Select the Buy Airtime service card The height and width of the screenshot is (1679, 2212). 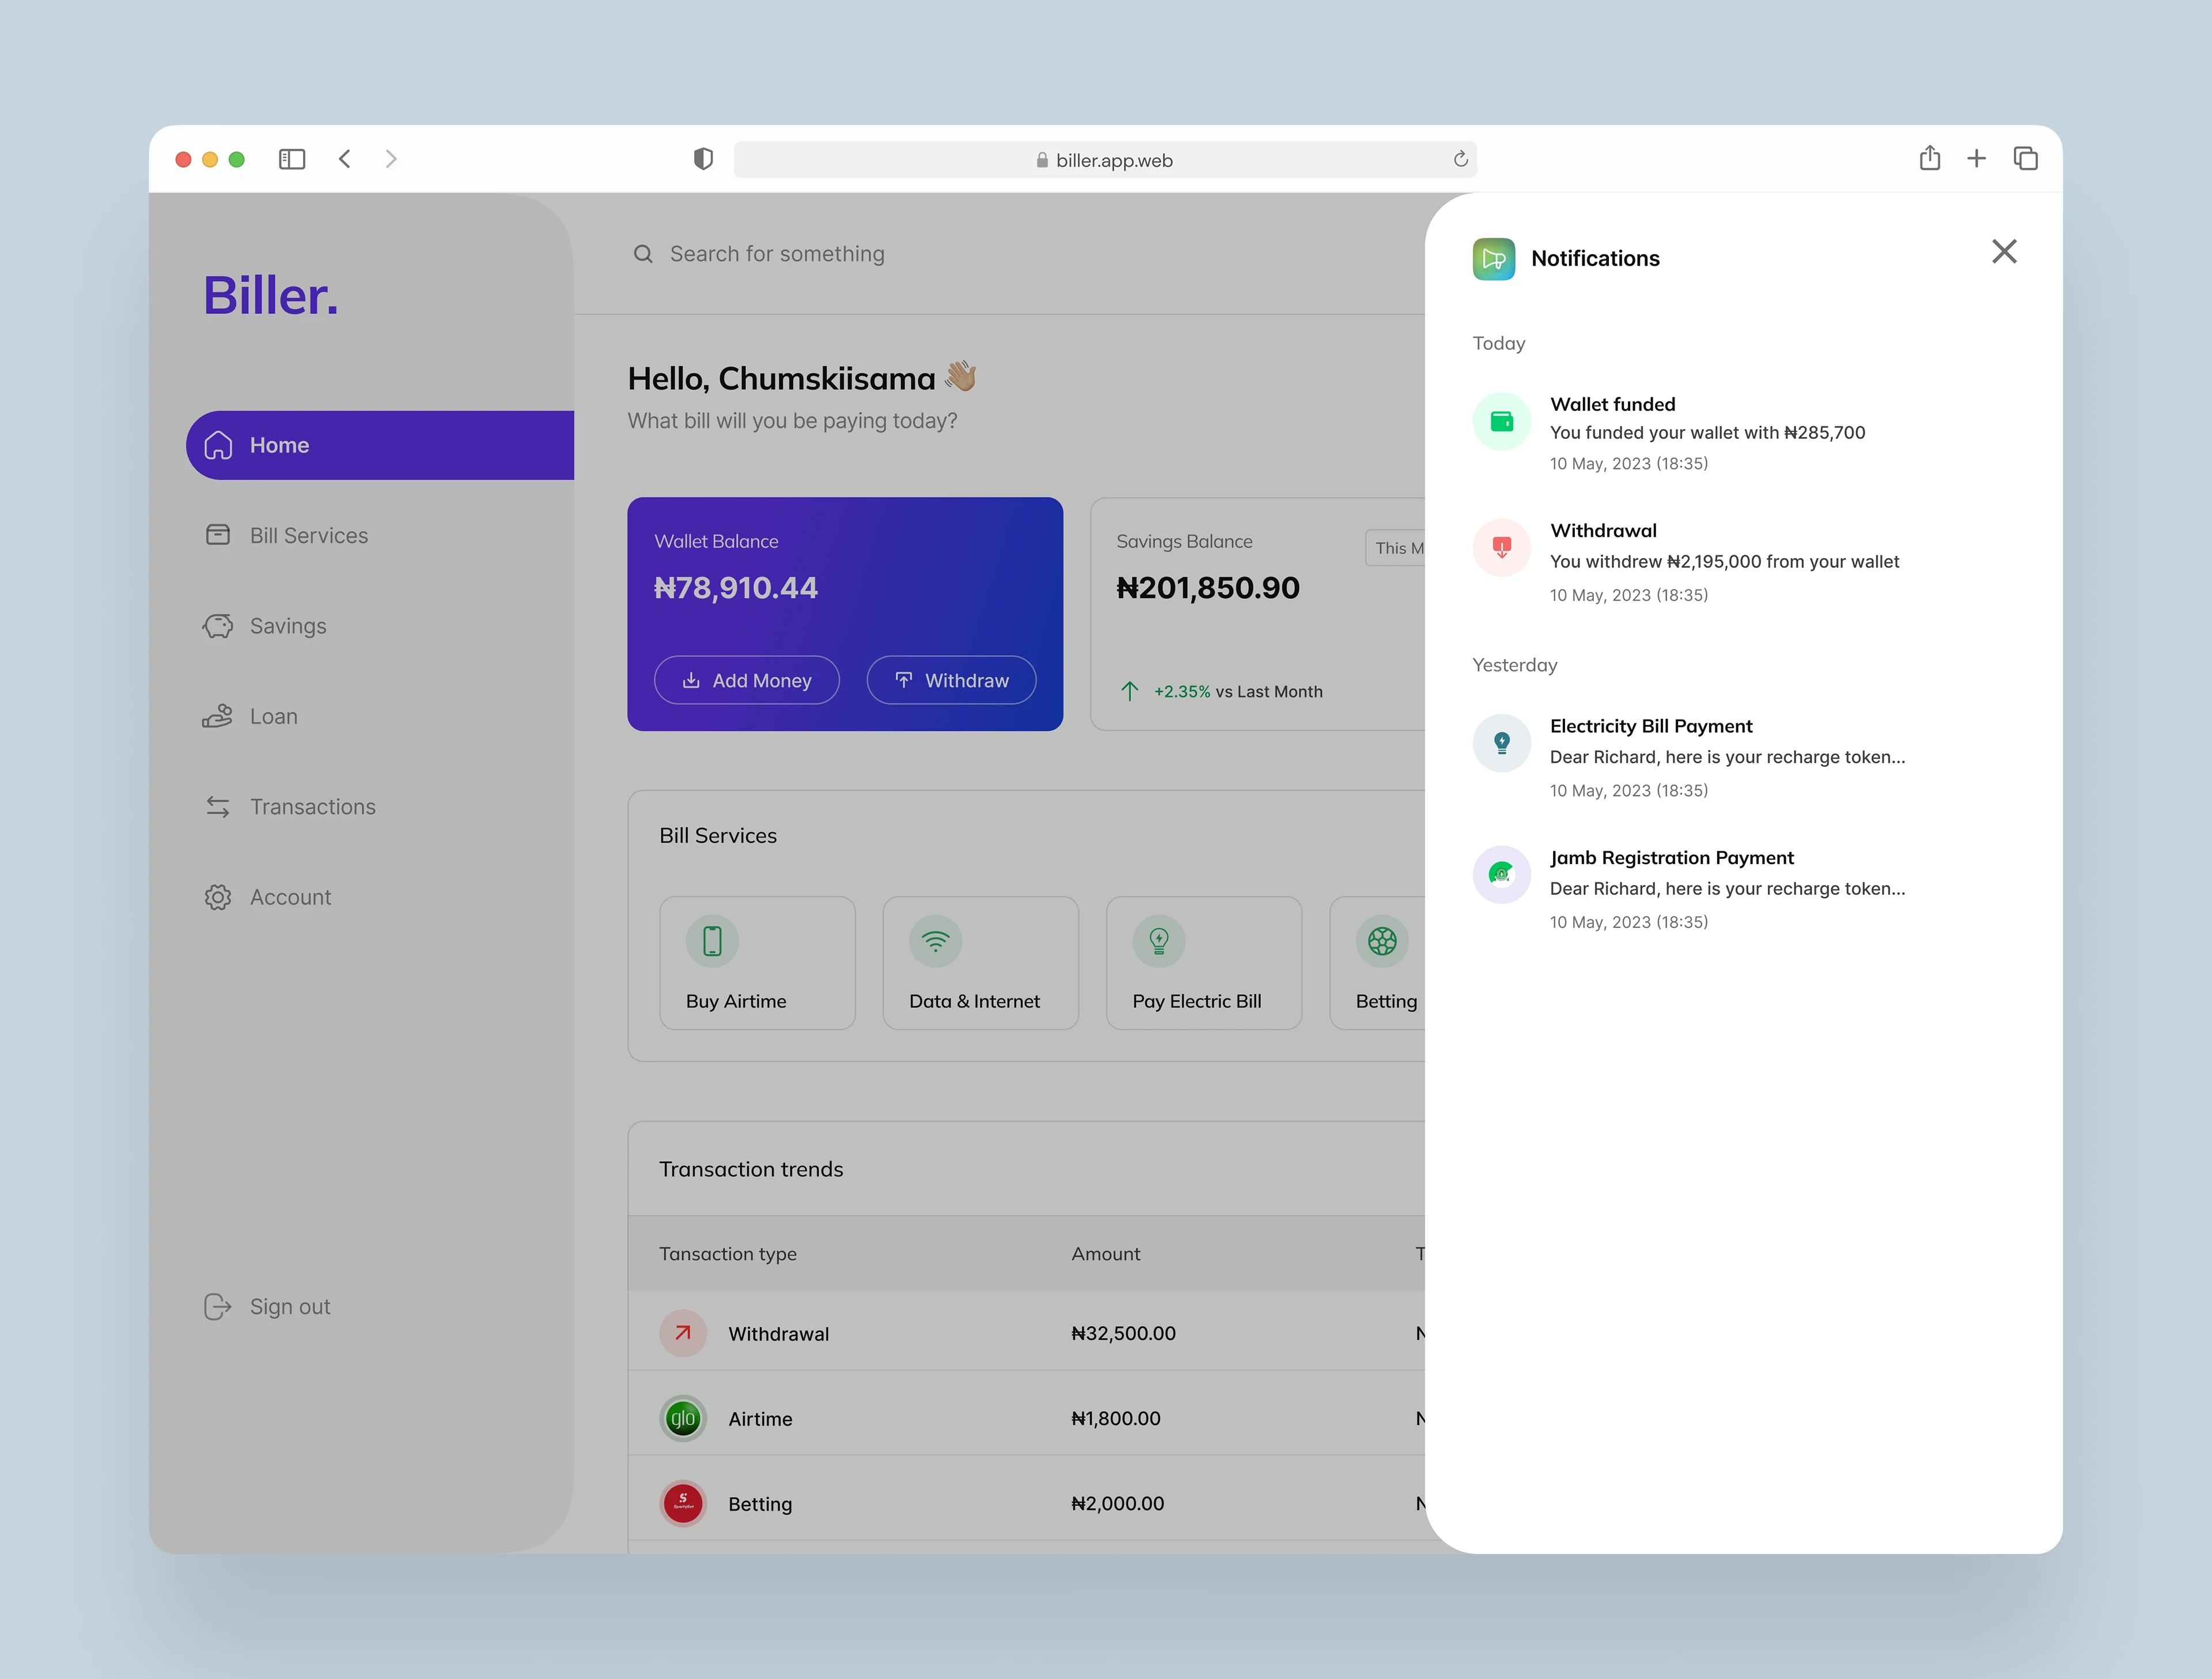[757, 963]
